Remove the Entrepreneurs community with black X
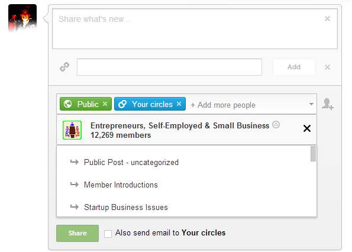 click(307, 128)
